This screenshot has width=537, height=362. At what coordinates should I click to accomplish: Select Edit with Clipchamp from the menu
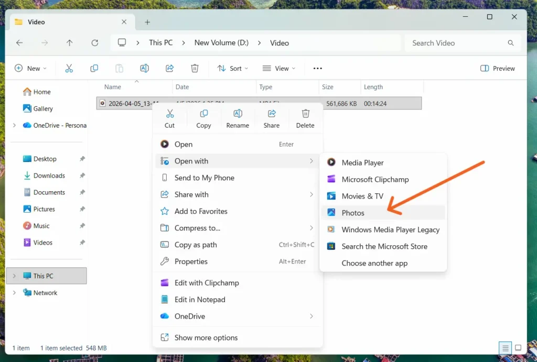pos(206,282)
